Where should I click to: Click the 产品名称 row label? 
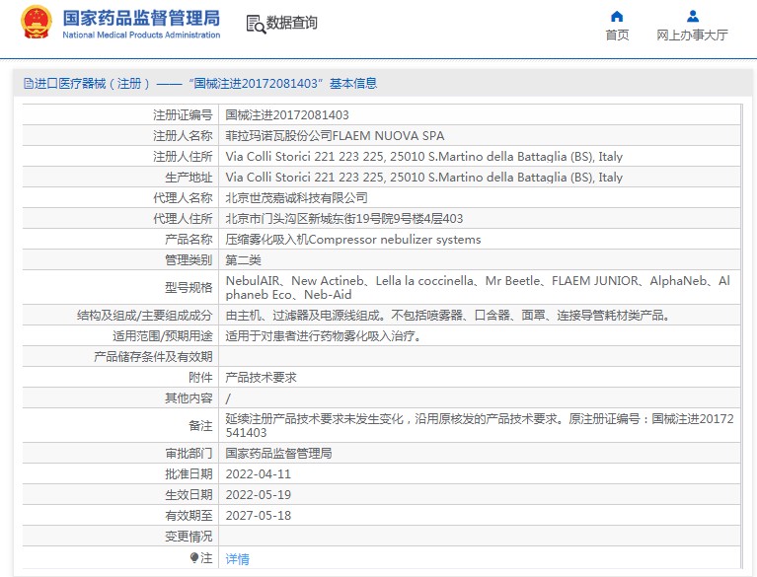(x=189, y=240)
